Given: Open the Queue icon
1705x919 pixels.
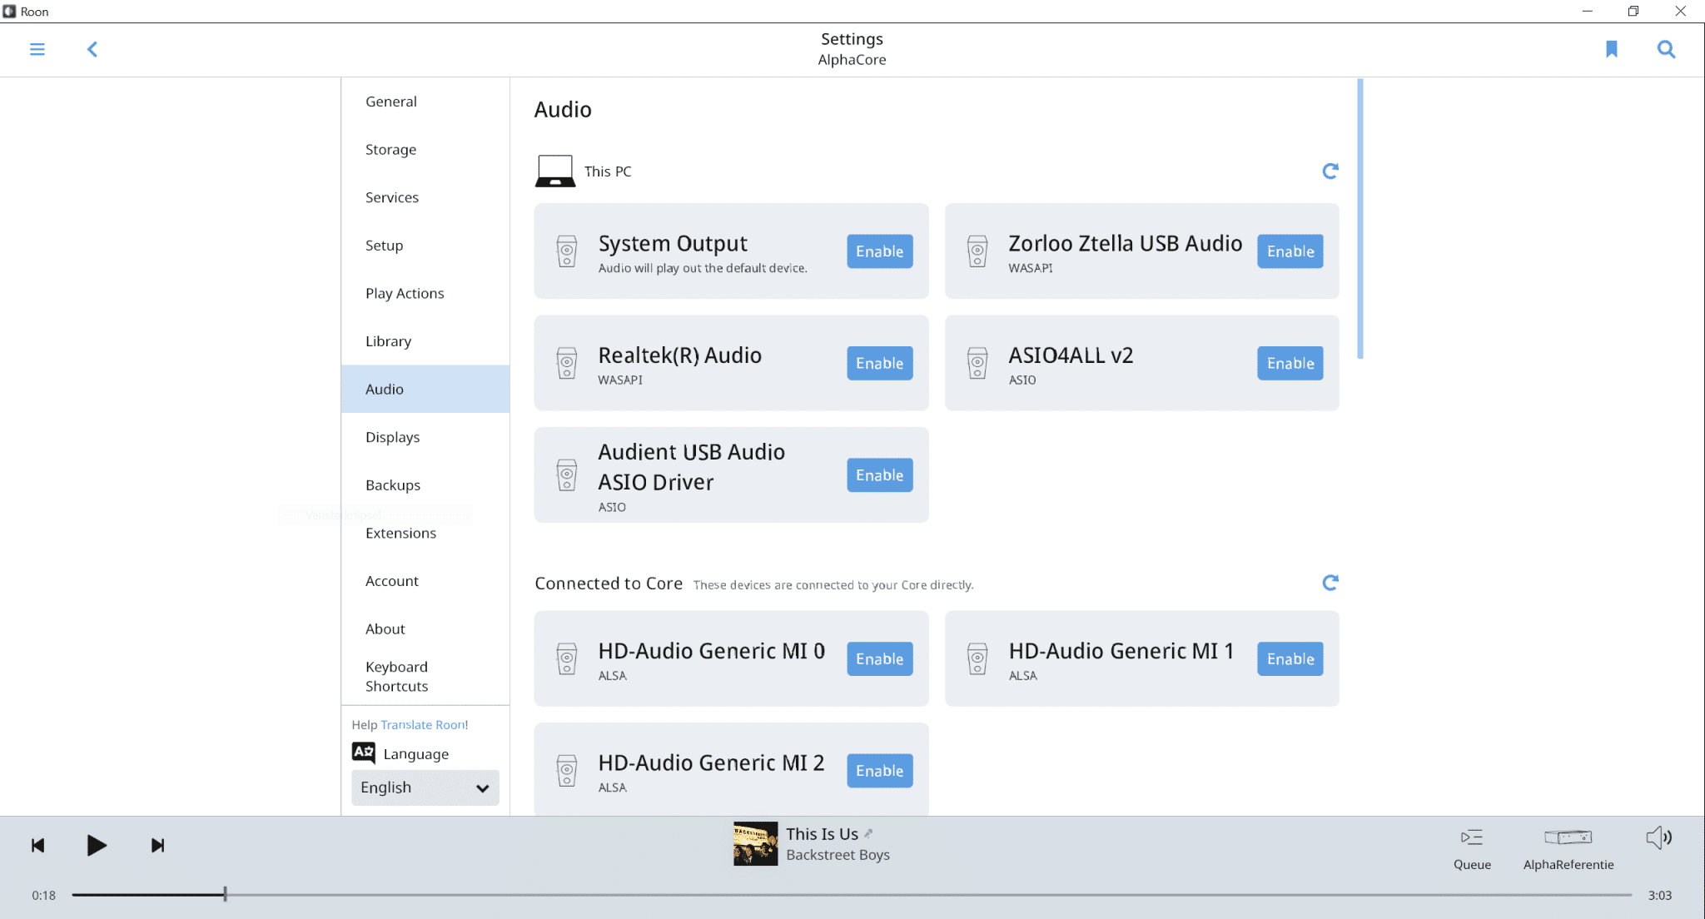Looking at the screenshot, I should coord(1472,837).
